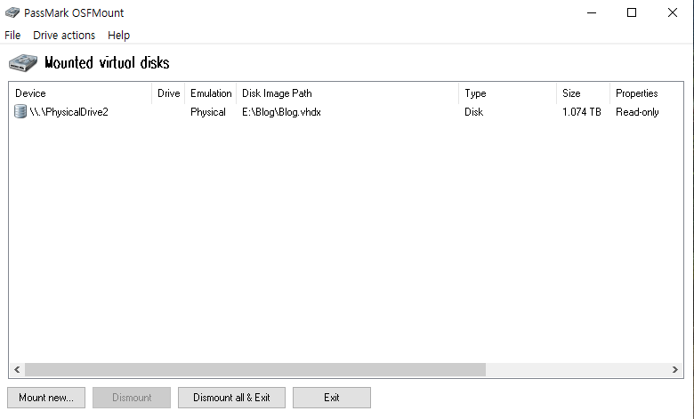The image size is (694, 419).
Task: Open the Drive actions menu
Action: click(x=64, y=35)
